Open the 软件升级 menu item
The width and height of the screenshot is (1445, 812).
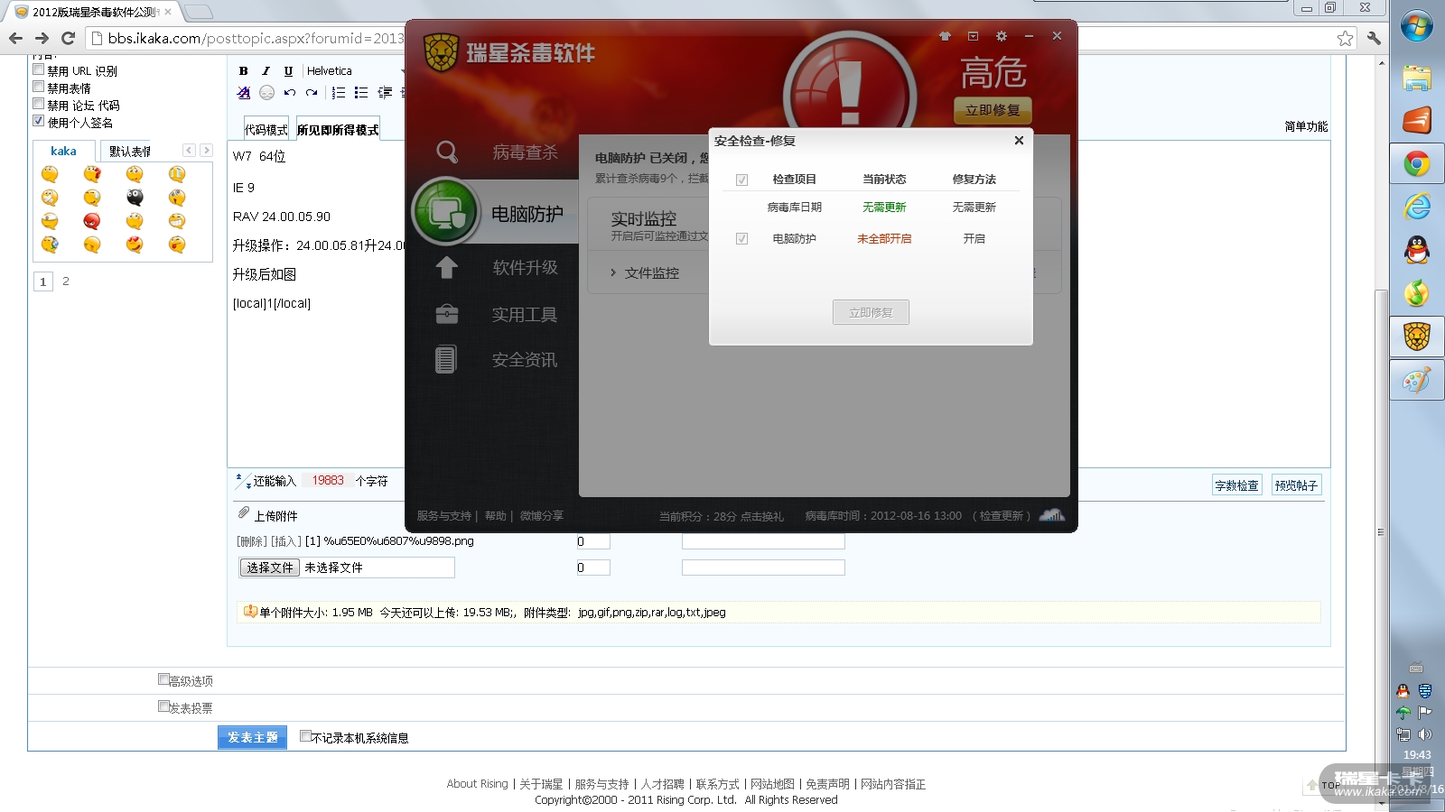click(x=525, y=267)
